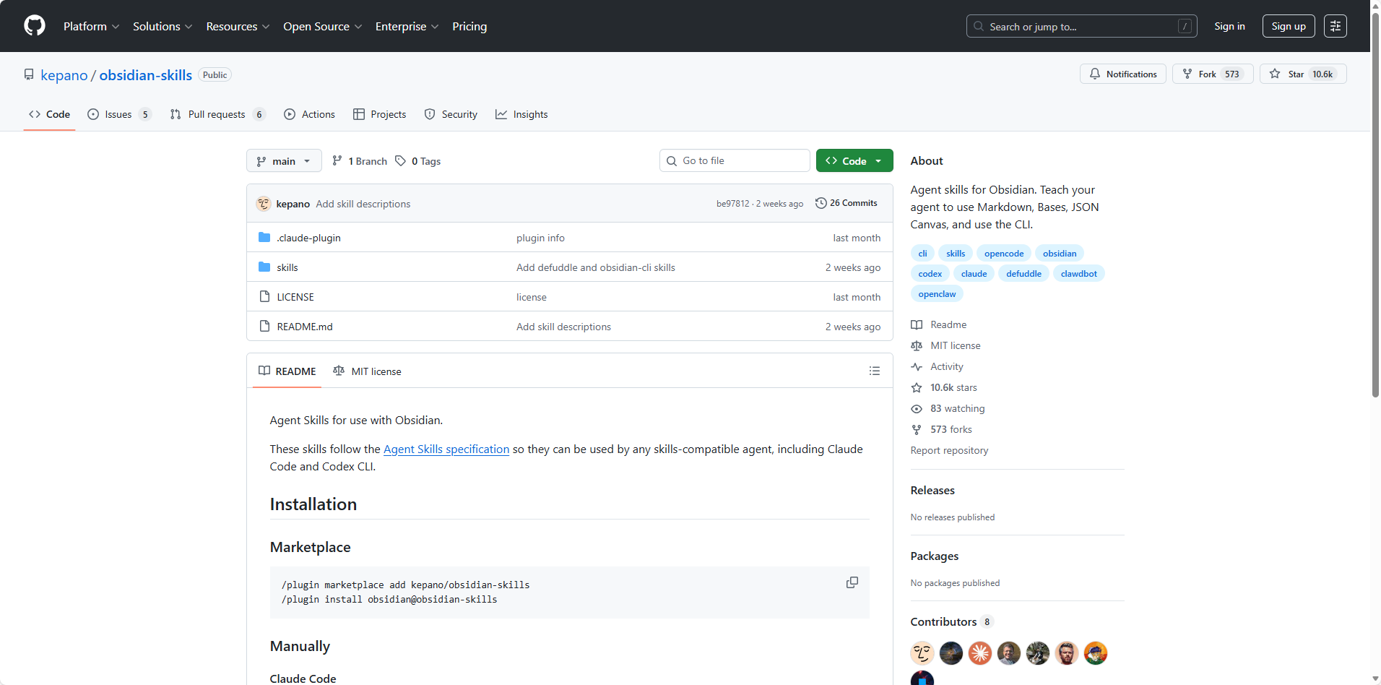This screenshot has height=685, width=1381.
Task: Click the GitHub logo icon
Action: pyautogui.click(x=34, y=26)
